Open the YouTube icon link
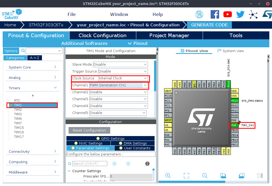This screenshot has height=186, width=272. [x=228, y=14]
